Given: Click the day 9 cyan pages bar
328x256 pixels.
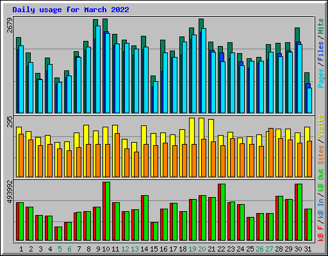Looking at the screenshot, I should click(98, 69).
